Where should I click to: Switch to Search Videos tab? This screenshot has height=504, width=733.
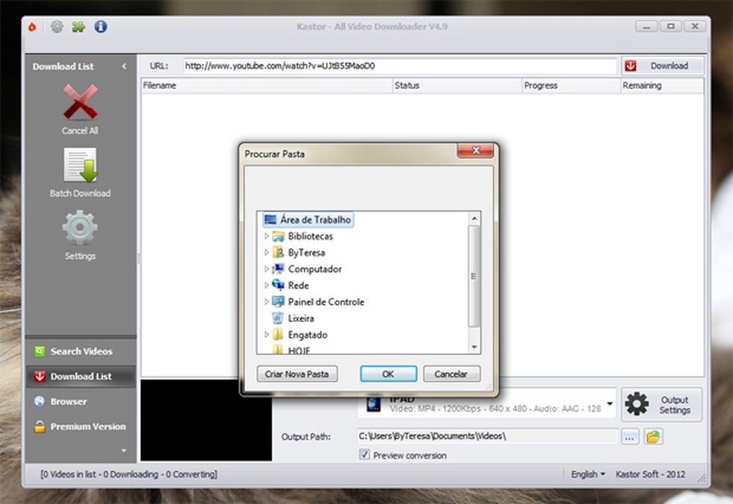tap(80, 351)
